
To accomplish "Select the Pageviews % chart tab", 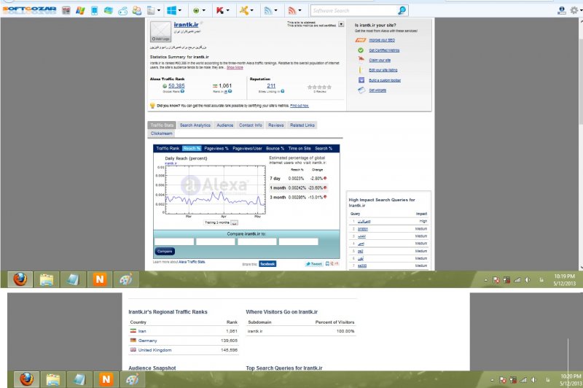I will [216, 149].
